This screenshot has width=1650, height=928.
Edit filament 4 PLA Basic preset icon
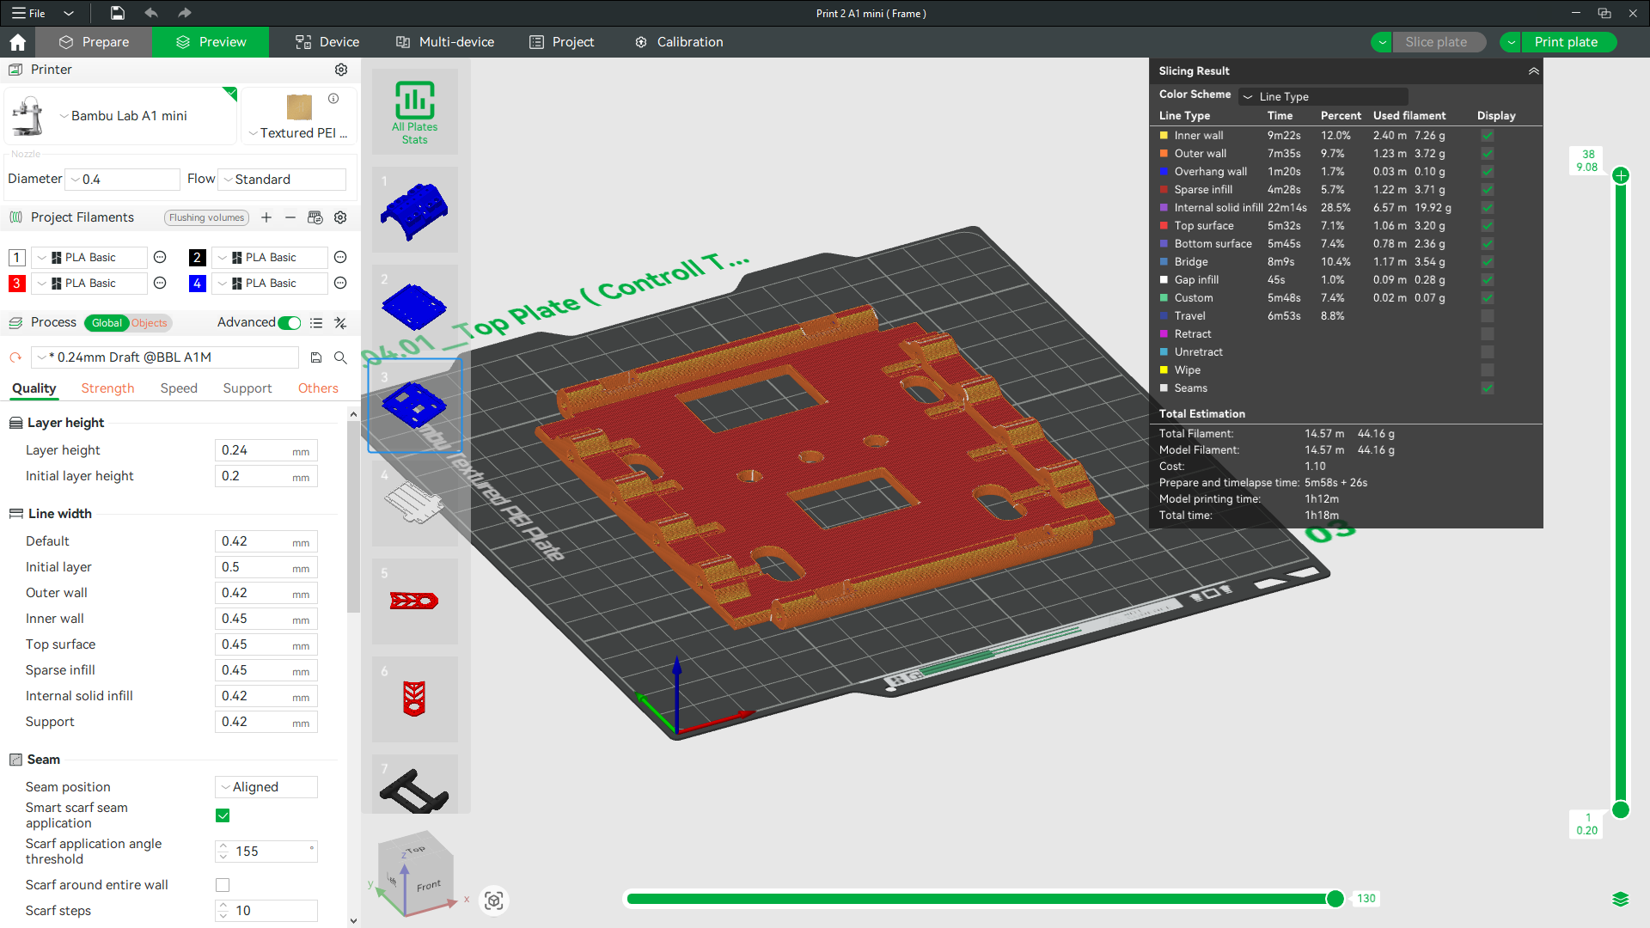(340, 283)
